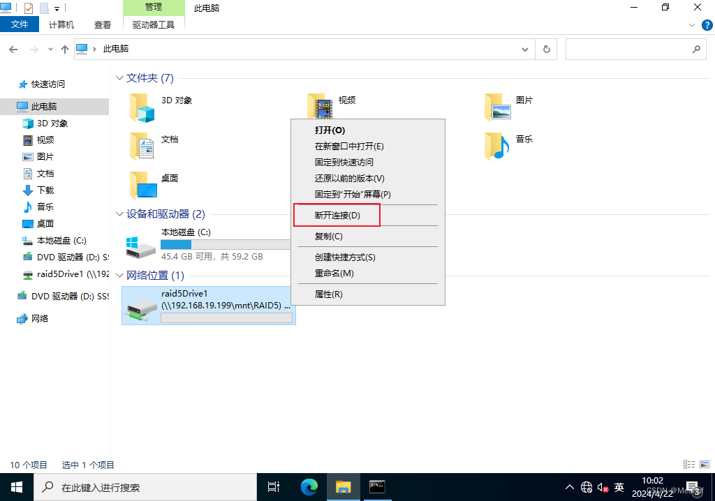Click the taskbar search box 在此键入进行搜索
Image resolution: width=715 pixels, height=501 pixels.
click(145, 487)
